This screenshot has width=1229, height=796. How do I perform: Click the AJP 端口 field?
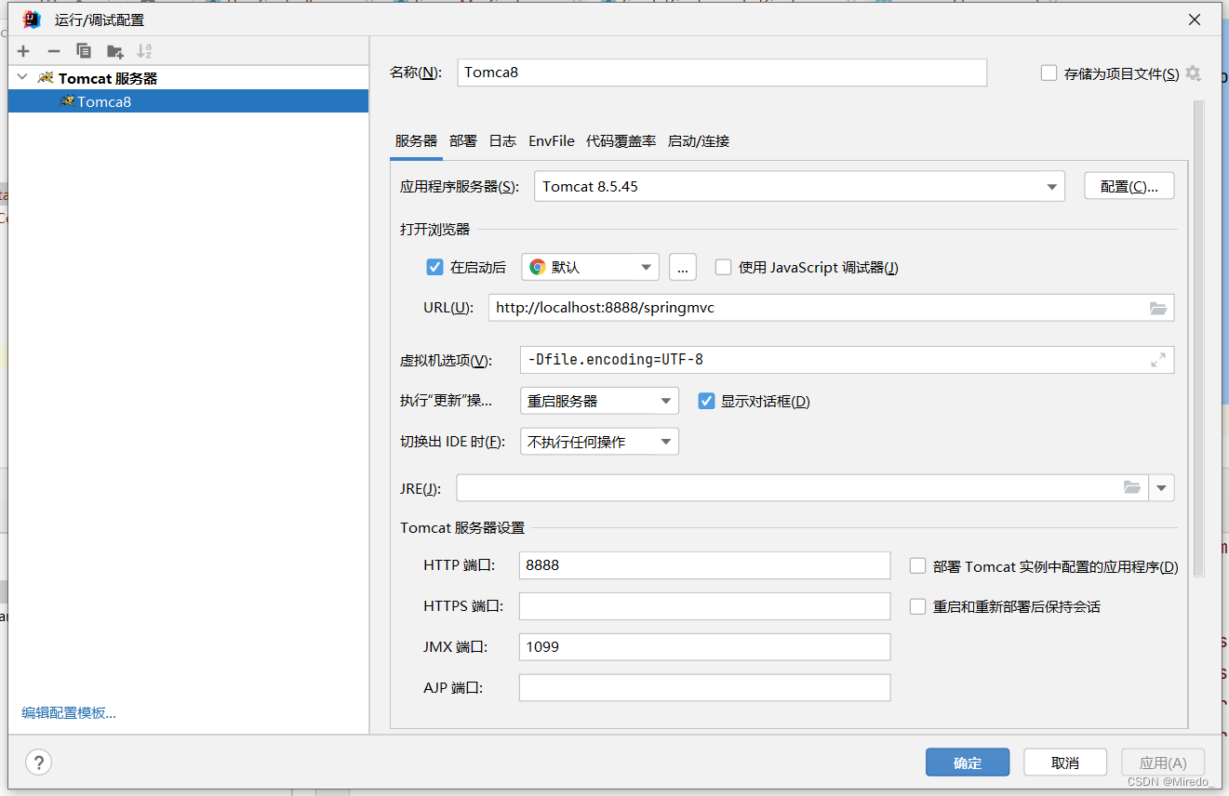coord(704,687)
